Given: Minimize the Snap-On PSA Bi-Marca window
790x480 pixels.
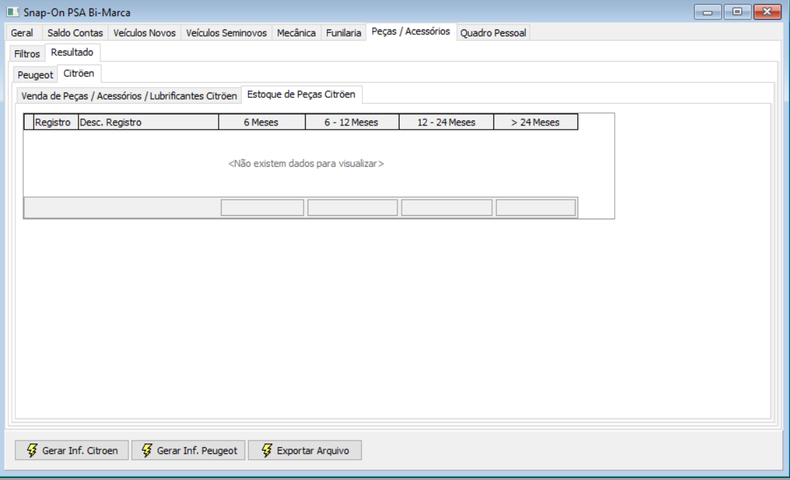Looking at the screenshot, I should tap(707, 12).
